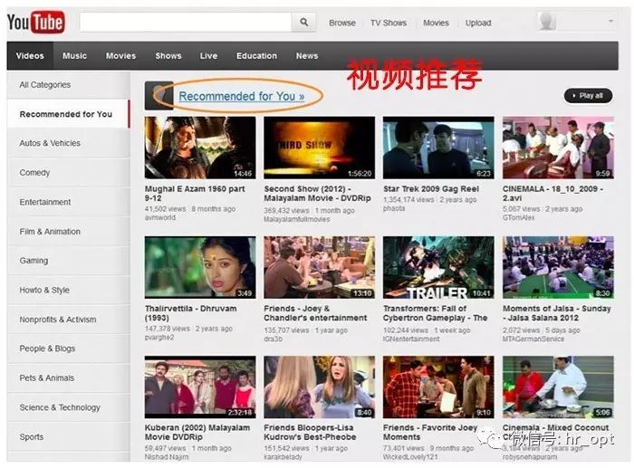Image resolution: width=634 pixels, height=468 pixels.
Task: Open the avmworld uploader link
Action: tap(160, 217)
